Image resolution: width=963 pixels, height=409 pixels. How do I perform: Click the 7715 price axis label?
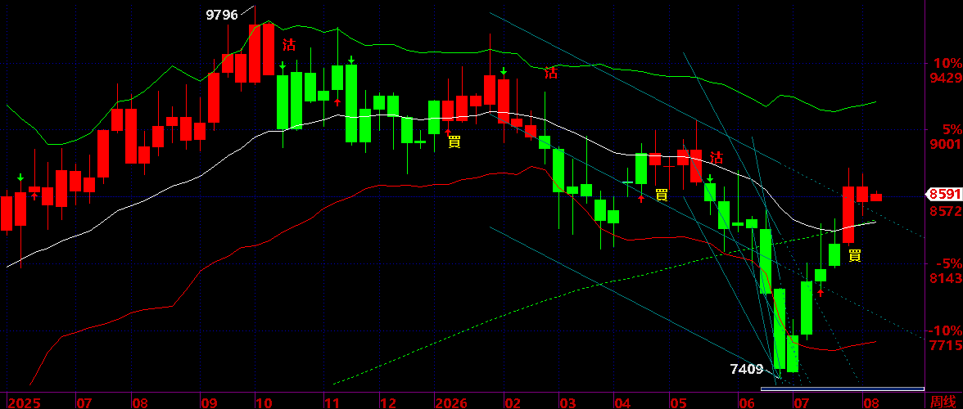(x=945, y=345)
